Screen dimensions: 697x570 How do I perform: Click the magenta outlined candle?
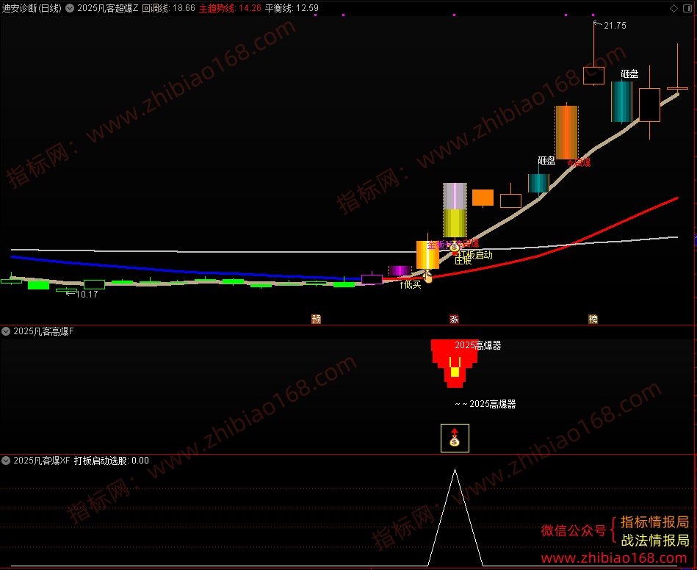tap(372, 279)
